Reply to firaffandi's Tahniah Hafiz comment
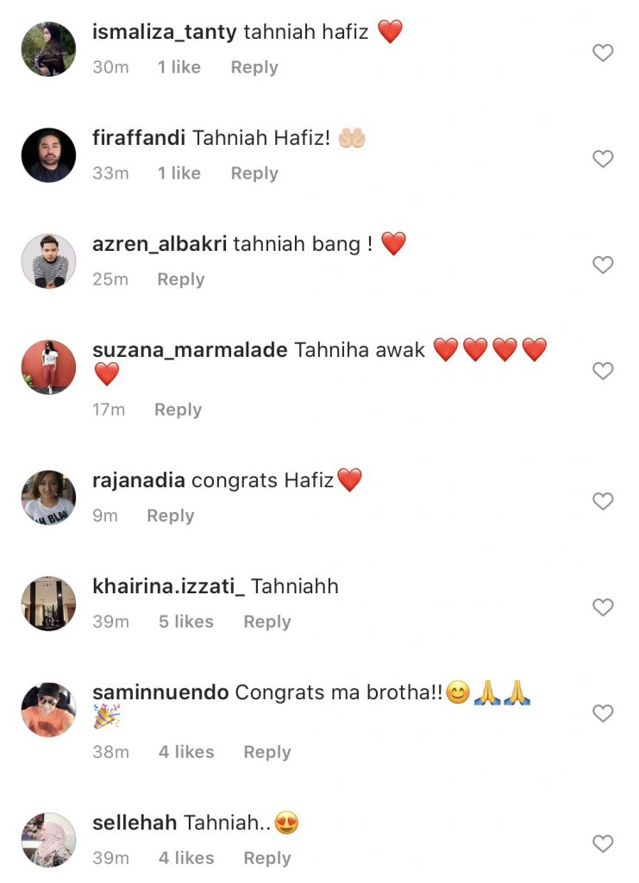 click(254, 173)
